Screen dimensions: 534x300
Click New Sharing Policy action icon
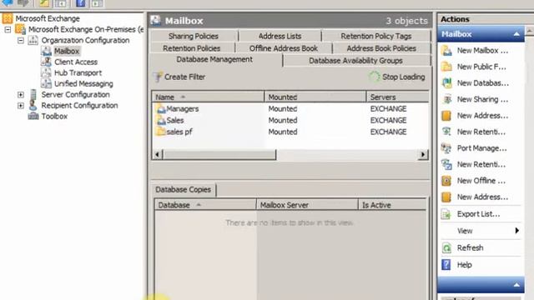pos(446,99)
